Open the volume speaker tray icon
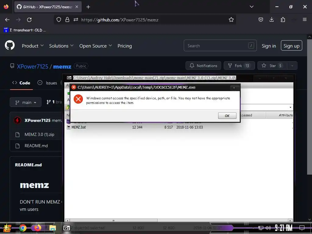The width and height of the screenshot is (312, 234). coord(268,228)
